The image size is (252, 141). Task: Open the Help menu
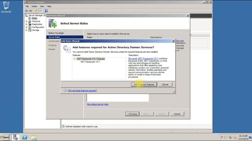point(49,6)
